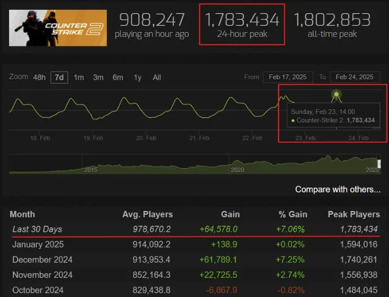Image resolution: width=389 pixels, height=297 pixels.
Task: Set chart zoom to 6m
Action: pyautogui.click(x=118, y=78)
